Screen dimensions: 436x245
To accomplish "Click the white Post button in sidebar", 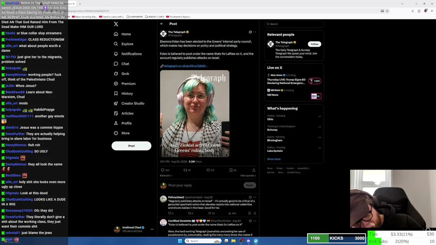I will (131, 146).
